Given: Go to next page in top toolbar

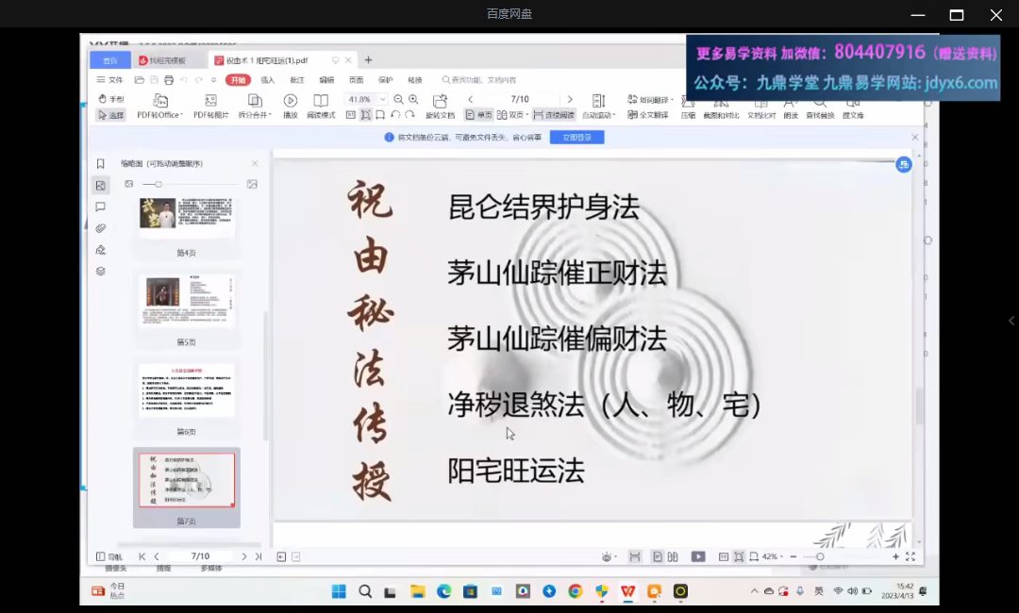Looking at the screenshot, I should click(570, 99).
